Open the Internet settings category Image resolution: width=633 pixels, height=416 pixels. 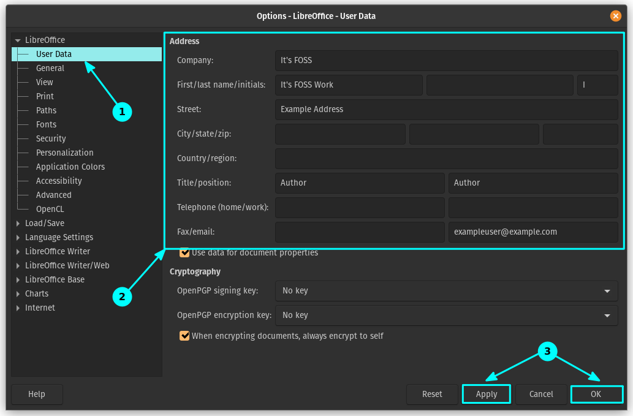39,308
